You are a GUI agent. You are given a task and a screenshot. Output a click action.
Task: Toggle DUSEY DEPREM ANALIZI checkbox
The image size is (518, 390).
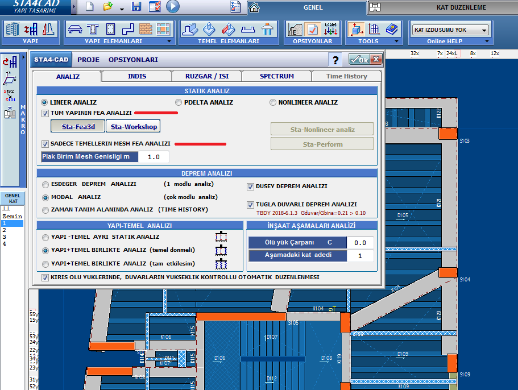tap(251, 186)
